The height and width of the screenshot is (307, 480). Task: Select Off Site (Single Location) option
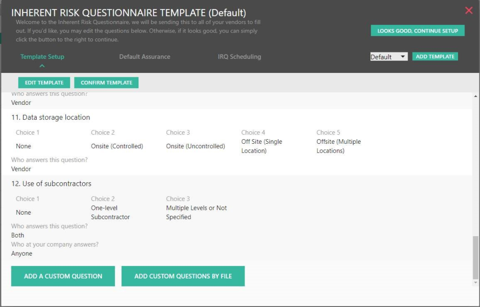click(262, 146)
